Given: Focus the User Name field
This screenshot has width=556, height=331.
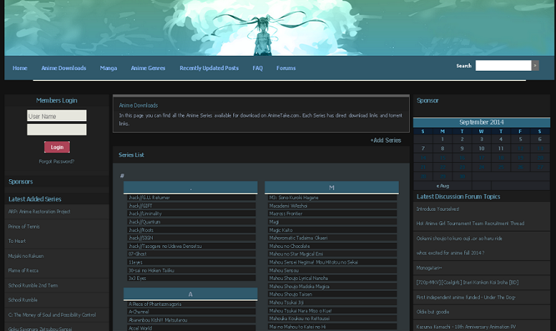Looking at the screenshot, I should [x=57, y=116].
